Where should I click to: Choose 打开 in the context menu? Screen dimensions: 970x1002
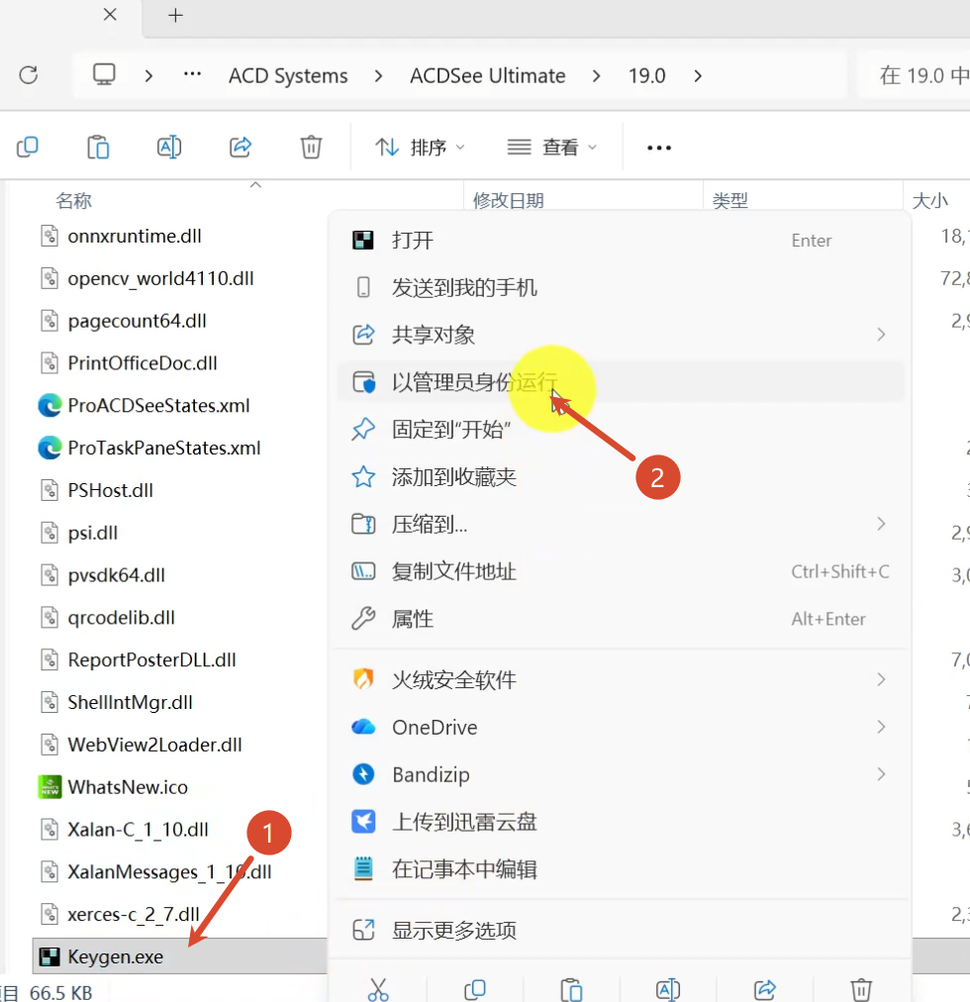click(x=620, y=241)
